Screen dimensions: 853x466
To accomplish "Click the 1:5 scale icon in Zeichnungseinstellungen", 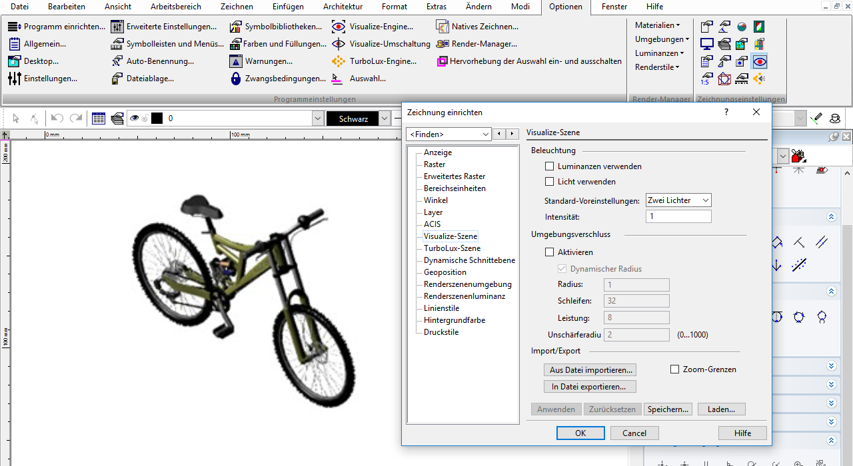I will point(707,79).
